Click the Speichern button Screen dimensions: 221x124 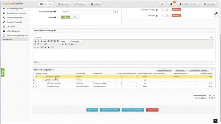click(x=92, y=110)
